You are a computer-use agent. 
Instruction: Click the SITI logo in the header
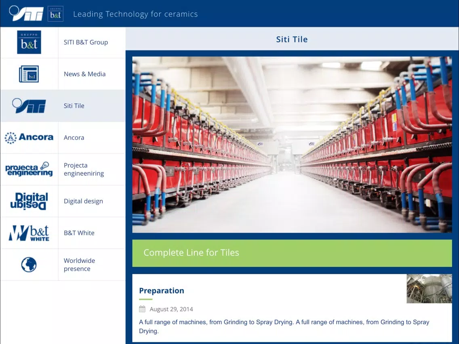coord(26,13)
